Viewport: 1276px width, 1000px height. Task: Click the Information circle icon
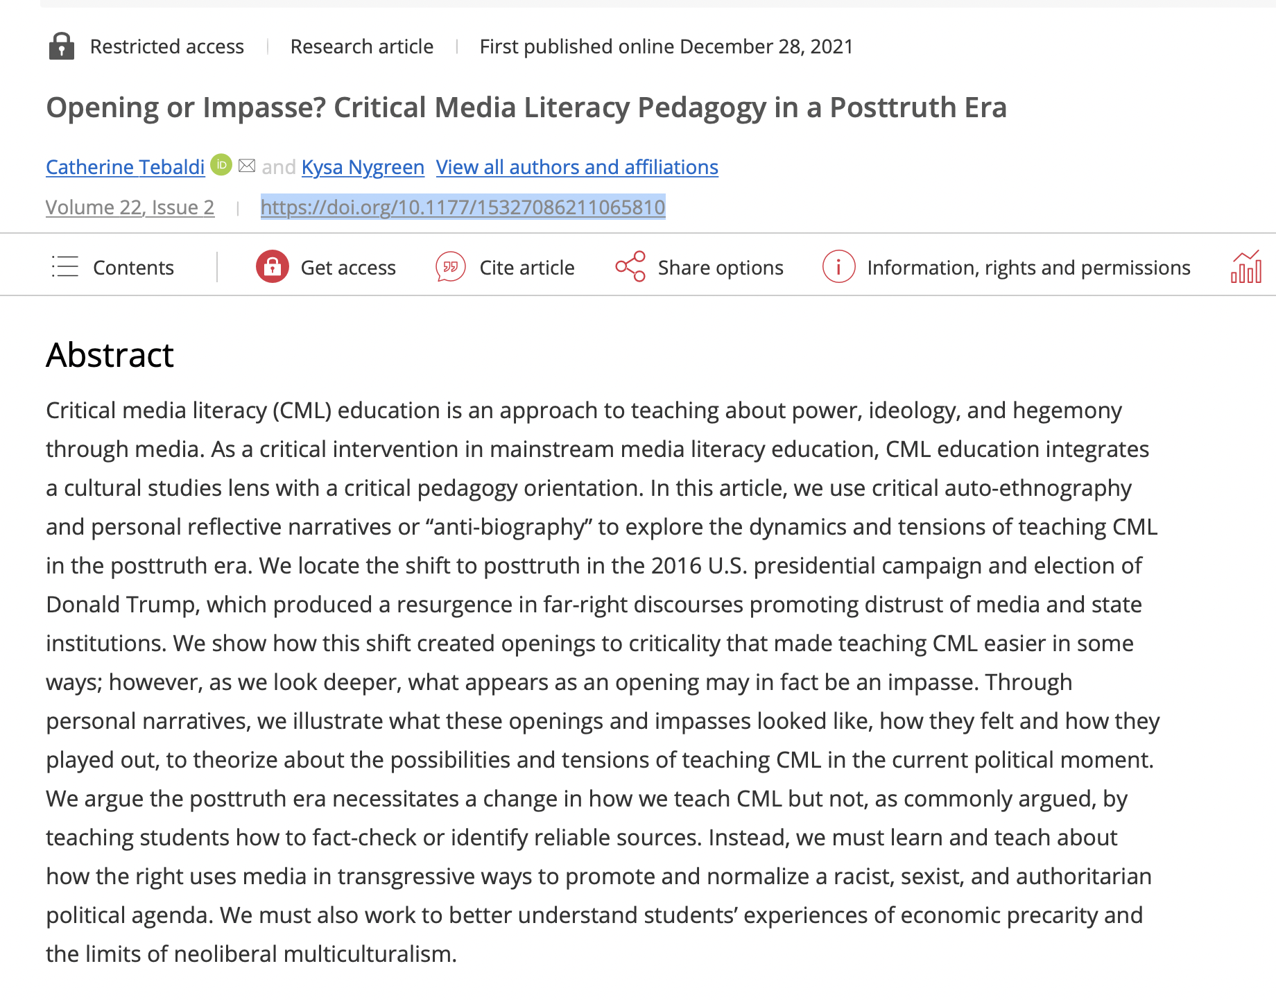click(x=838, y=267)
